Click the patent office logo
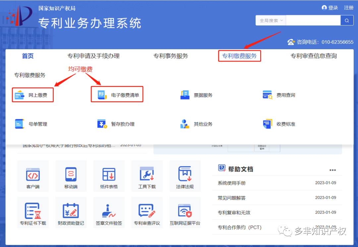The image size is (358, 247). [x=19, y=16]
